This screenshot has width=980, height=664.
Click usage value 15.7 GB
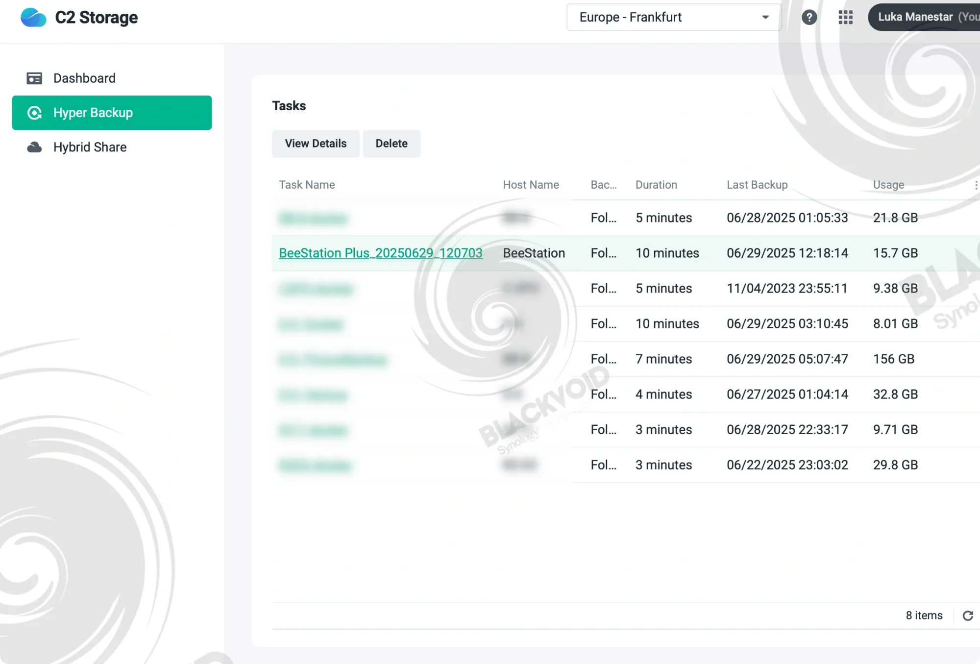pos(895,253)
